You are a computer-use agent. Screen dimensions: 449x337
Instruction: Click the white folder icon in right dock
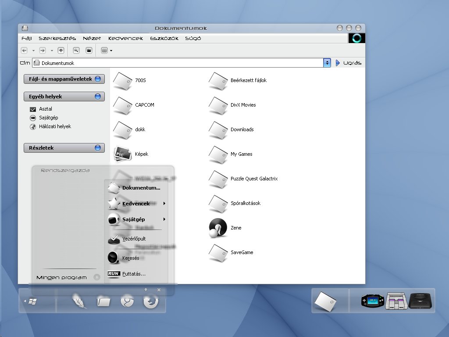point(325,301)
